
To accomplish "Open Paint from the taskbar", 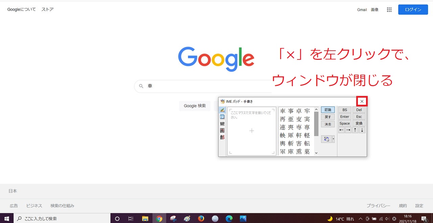I will [187, 219].
